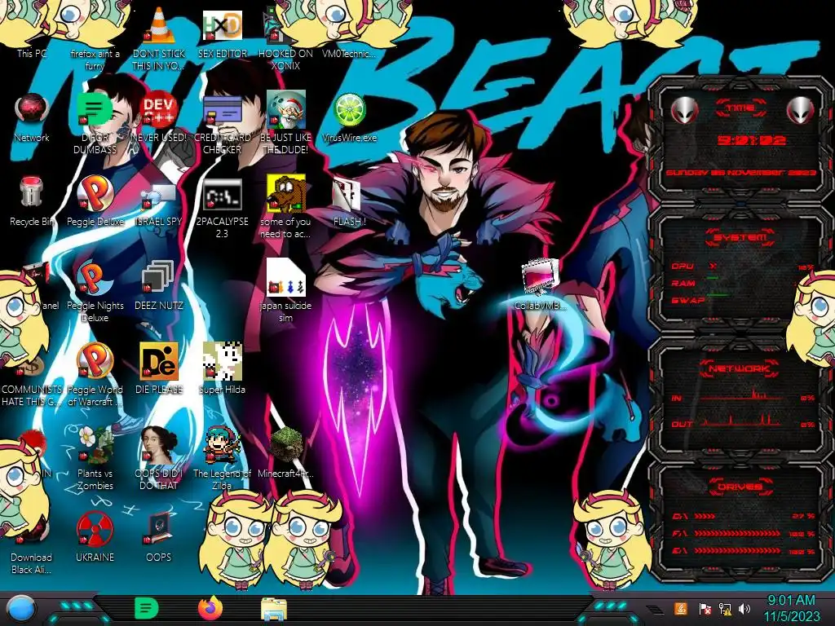Viewport: 835px width, 626px height.
Task: Select the 'COMMUNISTS HATE THIS G...' icon
Action: point(32,381)
